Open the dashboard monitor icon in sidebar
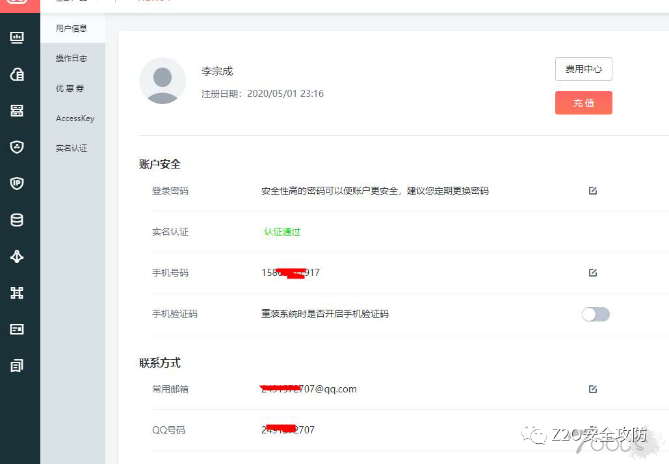Screen dimensions: 669x464 [17, 38]
